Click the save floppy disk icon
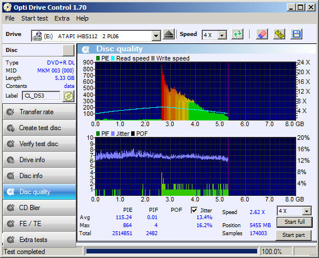The image size is (319, 258). (297, 34)
